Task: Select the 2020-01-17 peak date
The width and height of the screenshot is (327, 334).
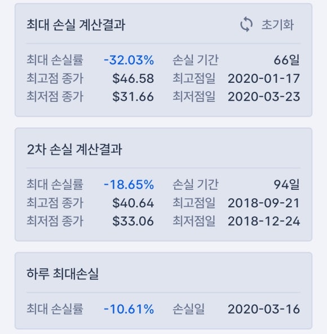Action: tap(264, 78)
